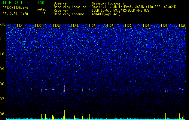Click the strong meteor echo after 1123
The image size is (189, 120).
[64, 89]
